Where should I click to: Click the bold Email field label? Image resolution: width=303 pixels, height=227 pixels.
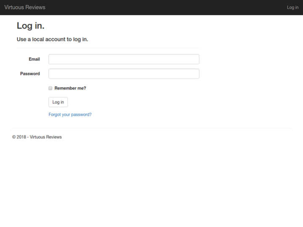coord(34,59)
